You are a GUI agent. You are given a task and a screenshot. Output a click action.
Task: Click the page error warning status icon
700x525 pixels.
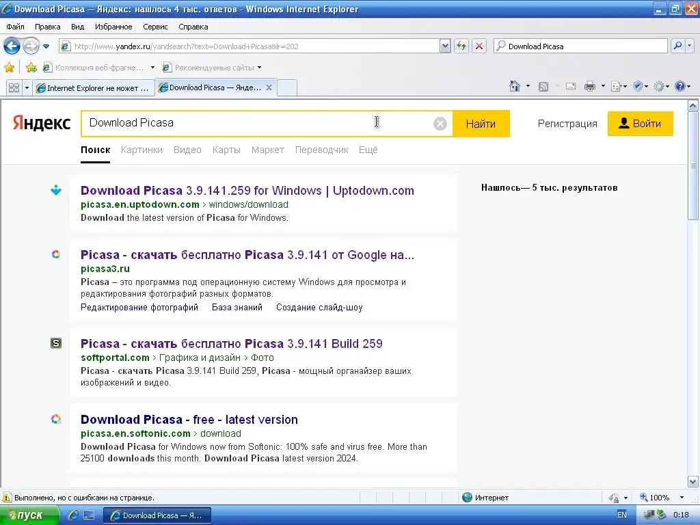pos(7,498)
